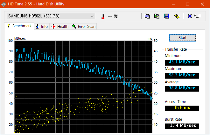The width and height of the screenshot is (210, 135).
Task: Minimize the HD Tune window
Action: pyautogui.click(x=173, y=4)
